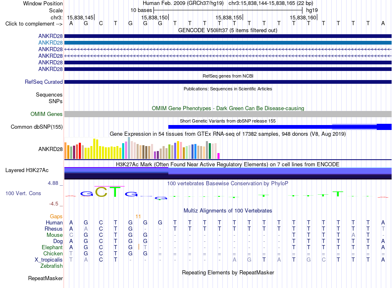The height and width of the screenshot is (288, 392).
Task: Click the Common dbSNP(155) label
Action: pos(36,127)
